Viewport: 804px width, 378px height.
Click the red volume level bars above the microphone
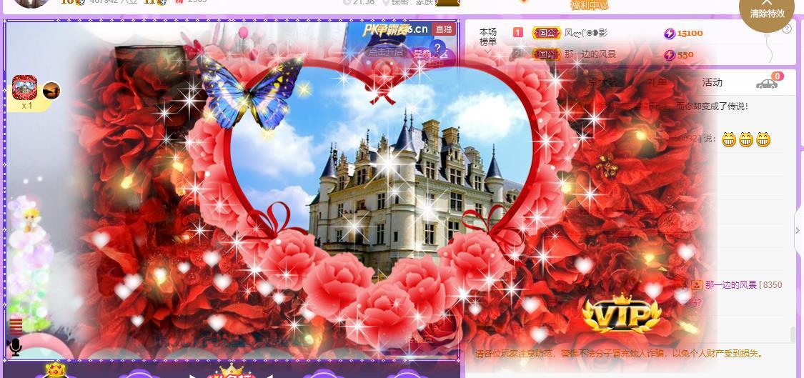16,326
